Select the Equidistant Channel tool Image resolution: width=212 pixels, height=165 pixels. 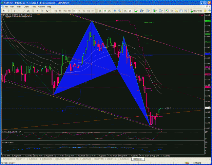(28, 11)
